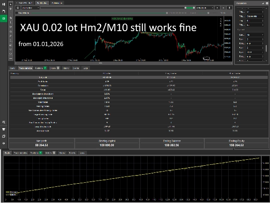Click the Speed slider handle
This screenshot has width=270, height=204.
(208, 13)
